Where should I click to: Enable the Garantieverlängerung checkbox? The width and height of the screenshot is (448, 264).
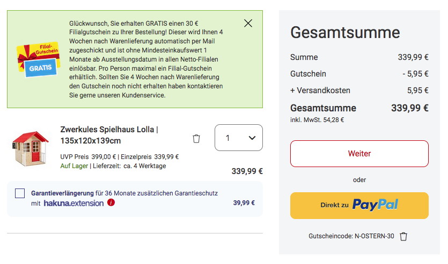[x=20, y=193]
